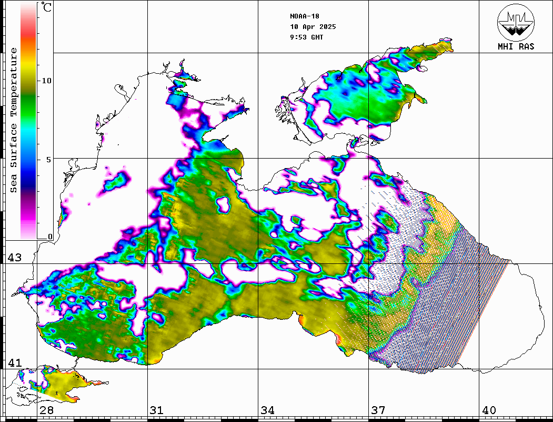Click the longitude label '40'
This screenshot has width=553, height=422.
click(489, 410)
